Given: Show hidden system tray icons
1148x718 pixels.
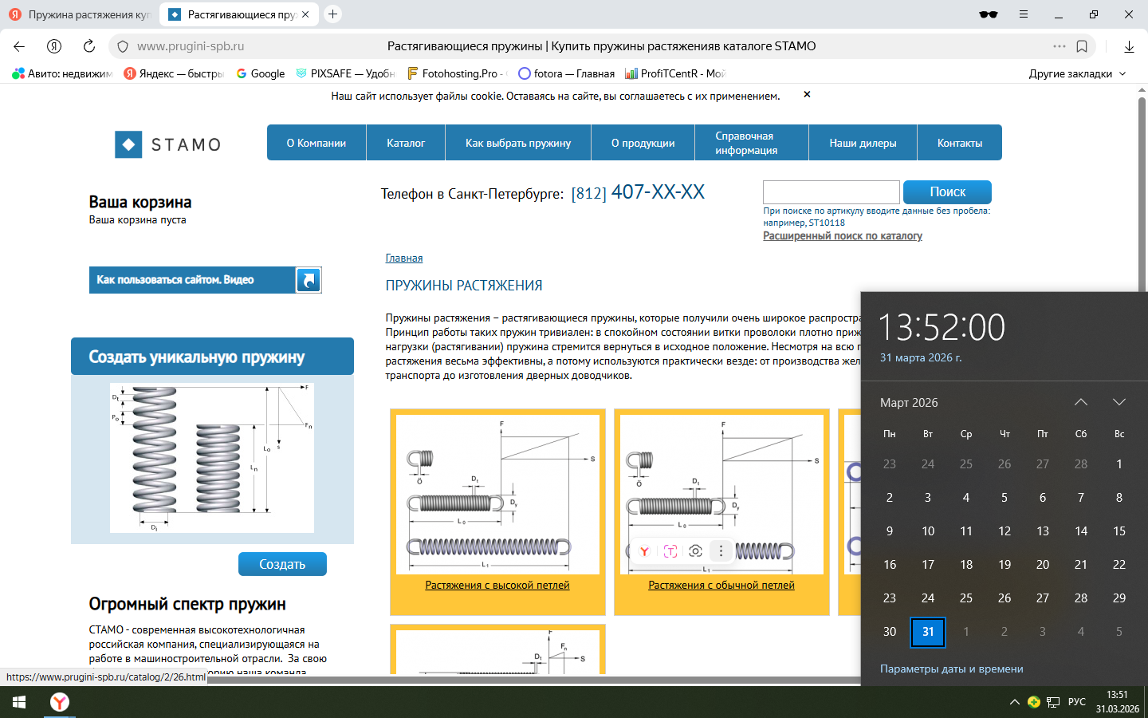Looking at the screenshot, I should point(1014,702).
